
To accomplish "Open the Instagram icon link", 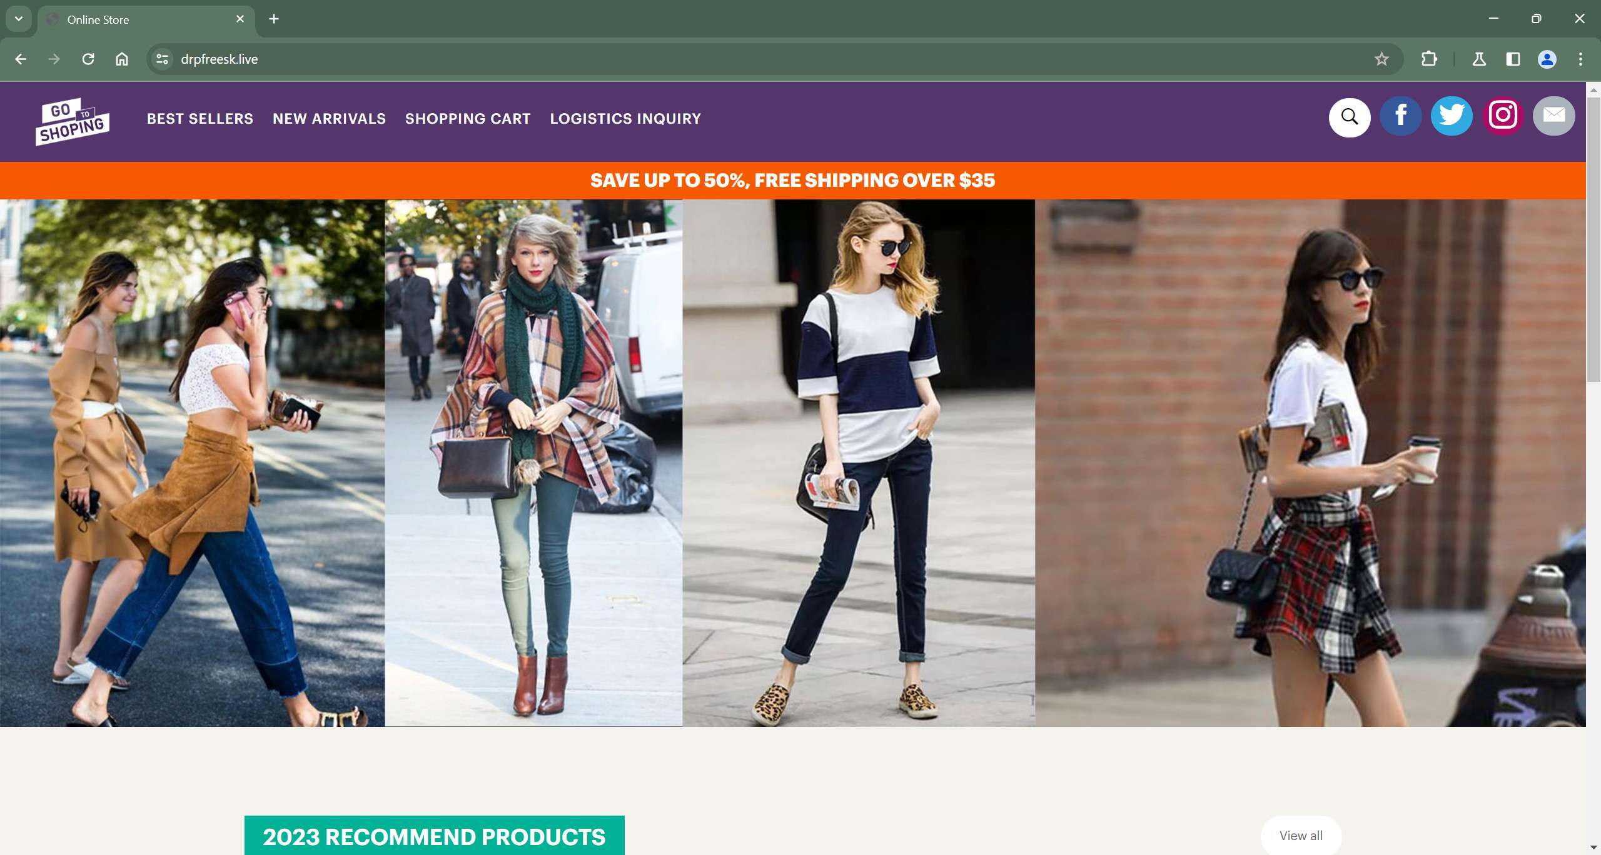I will click(1502, 116).
